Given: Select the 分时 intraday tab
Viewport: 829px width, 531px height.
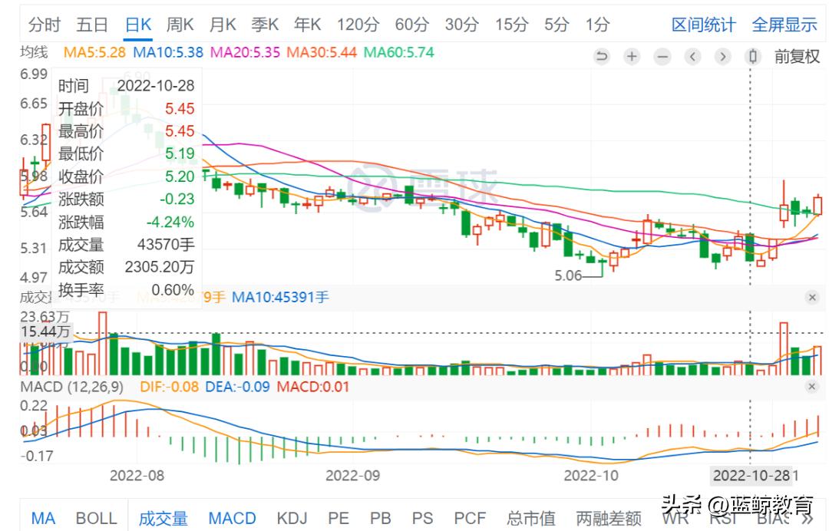Looking at the screenshot, I should click(x=45, y=25).
